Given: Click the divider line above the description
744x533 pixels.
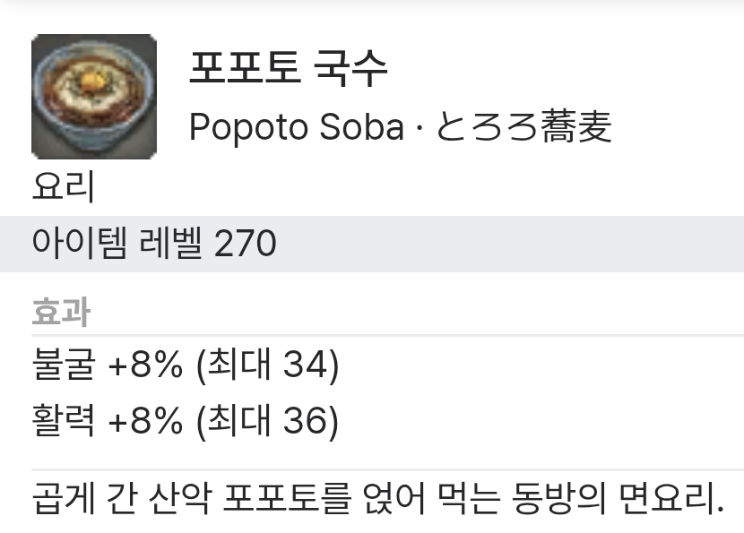Looking at the screenshot, I should coord(387,469).
